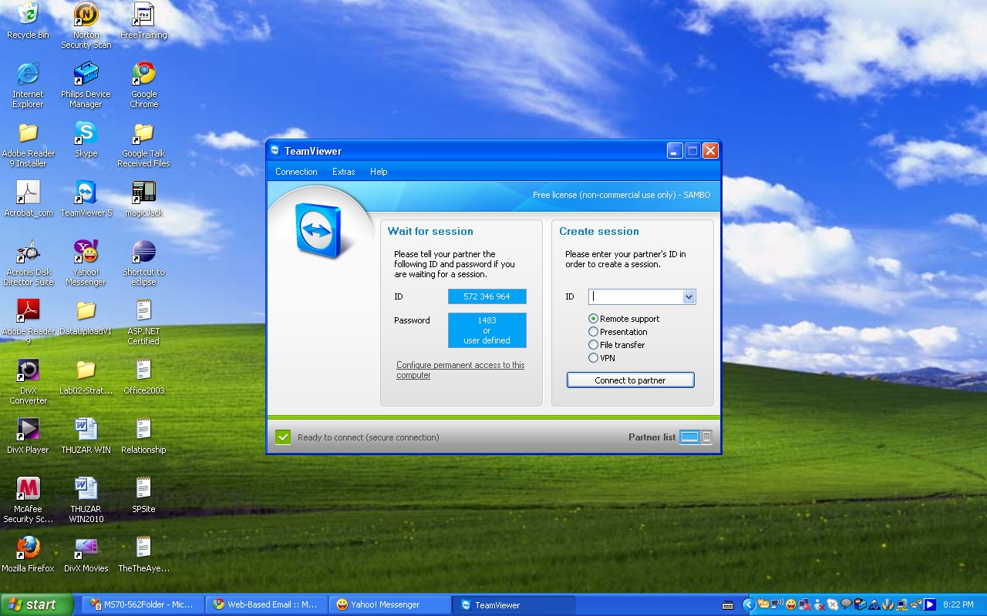Click the Connect to partner button
This screenshot has height=616, width=987.
coord(631,380)
